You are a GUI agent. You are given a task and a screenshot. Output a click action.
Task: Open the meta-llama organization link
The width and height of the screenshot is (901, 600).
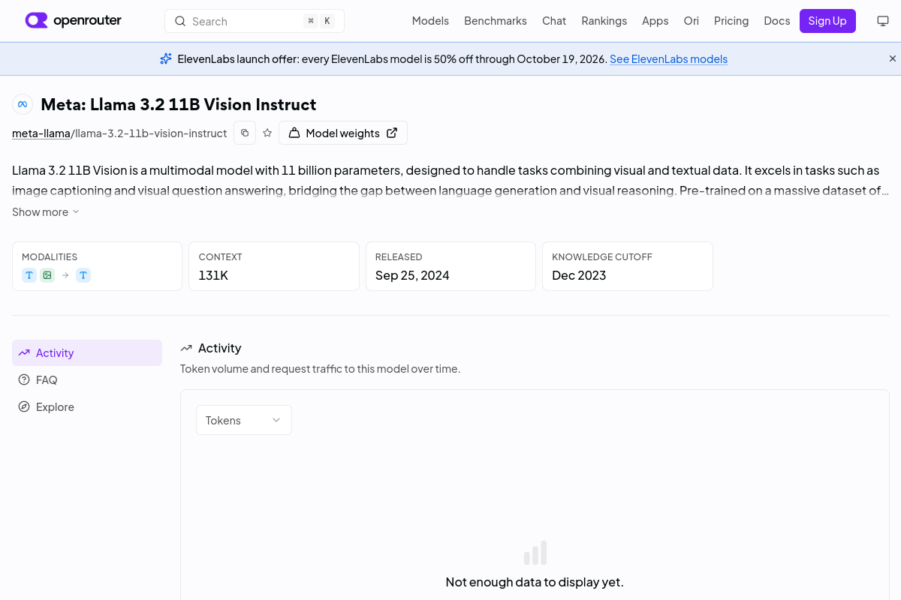[41, 133]
